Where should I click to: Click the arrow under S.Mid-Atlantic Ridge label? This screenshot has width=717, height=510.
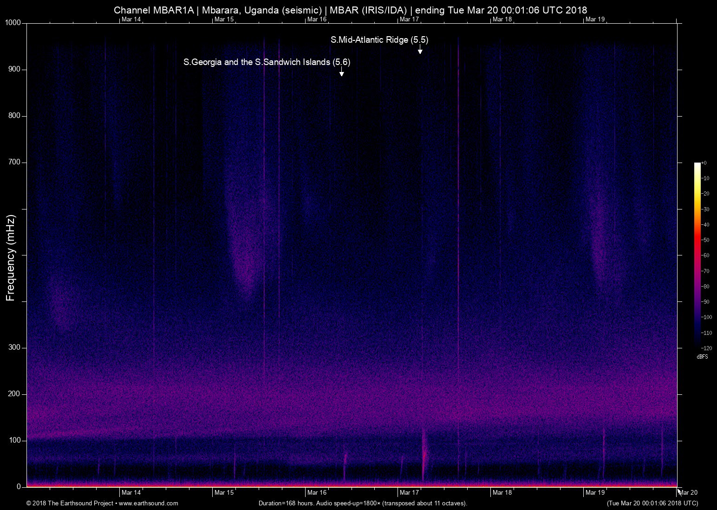[x=420, y=50]
